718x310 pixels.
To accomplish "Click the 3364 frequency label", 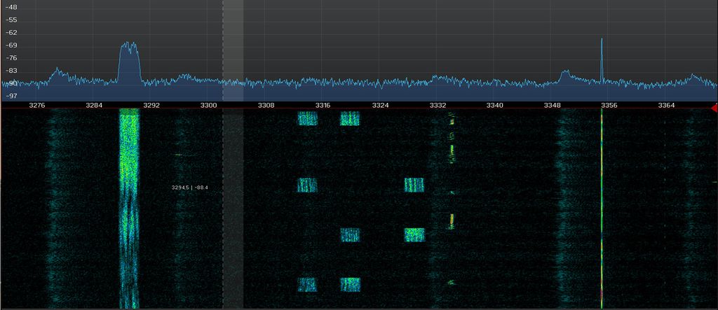I will [x=666, y=105].
